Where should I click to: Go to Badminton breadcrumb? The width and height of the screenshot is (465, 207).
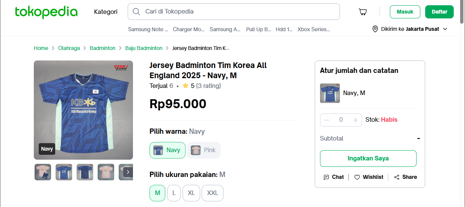click(x=103, y=48)
